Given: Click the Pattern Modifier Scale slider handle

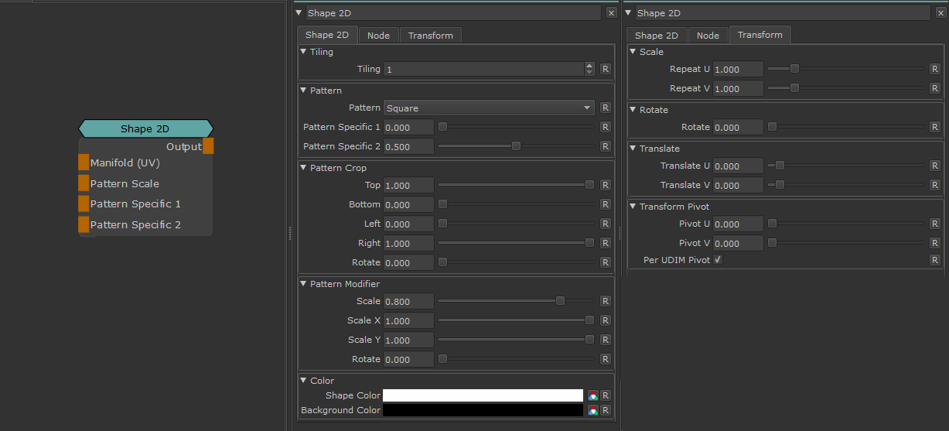Looking at the screenshot, I should (x=560, y=301).
